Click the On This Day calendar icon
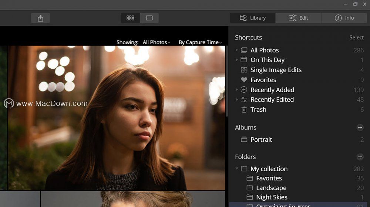370x207 pixels. point(244,59)
